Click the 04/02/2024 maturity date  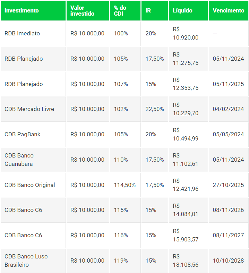pos(228,109)
